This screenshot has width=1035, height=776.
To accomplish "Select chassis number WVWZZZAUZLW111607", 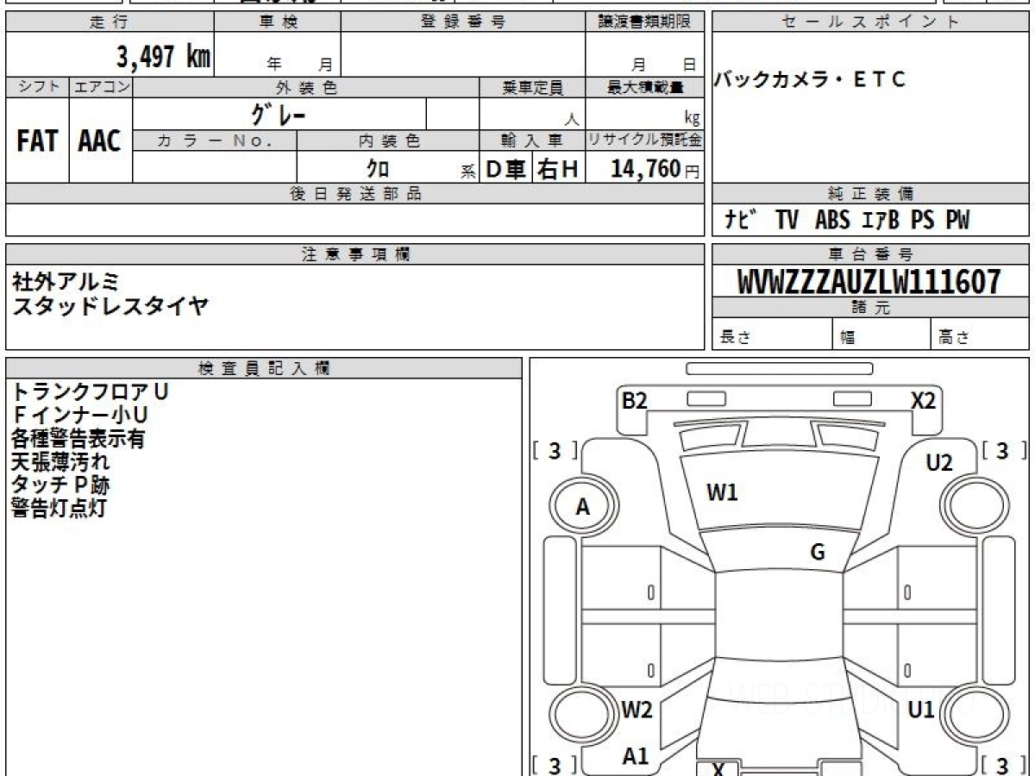I will [x=869, y=282].
